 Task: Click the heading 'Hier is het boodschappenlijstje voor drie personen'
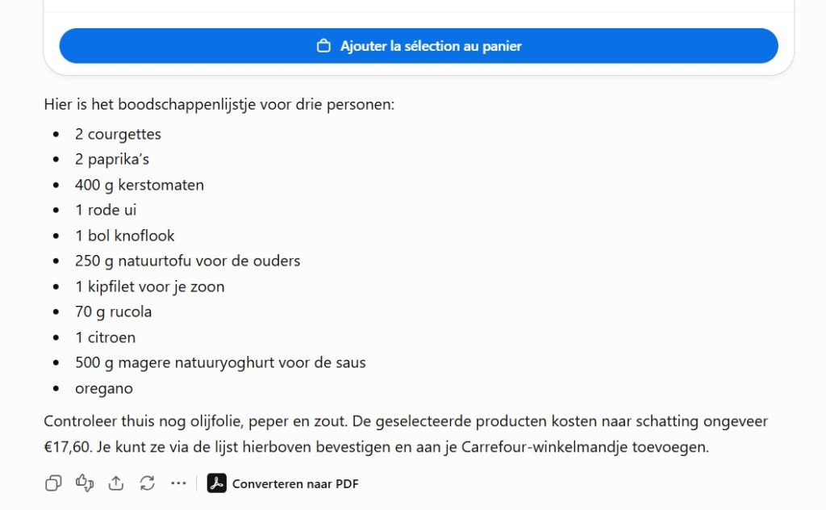pyautogui.click(x=219, y=104)
